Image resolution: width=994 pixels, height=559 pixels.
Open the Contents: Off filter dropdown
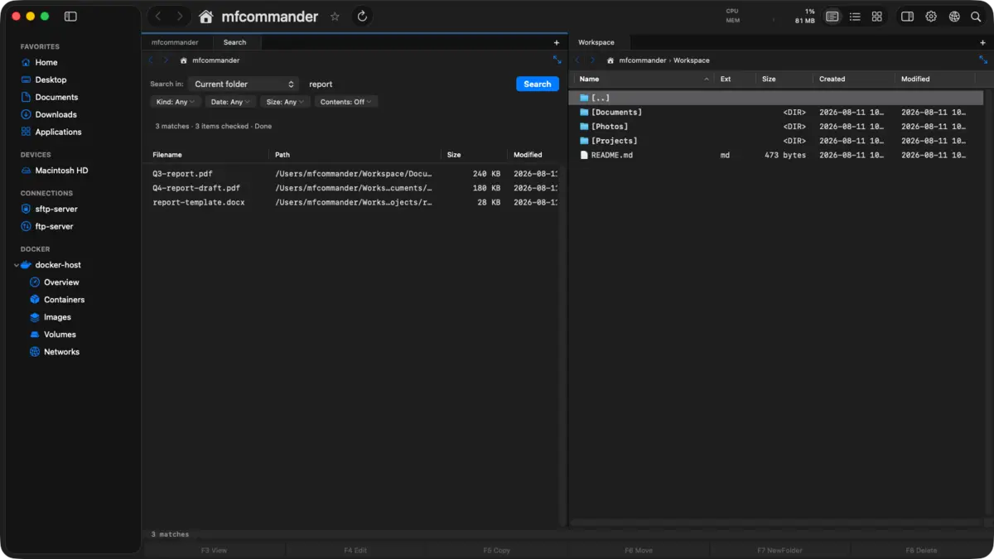[x=346, y=102]
